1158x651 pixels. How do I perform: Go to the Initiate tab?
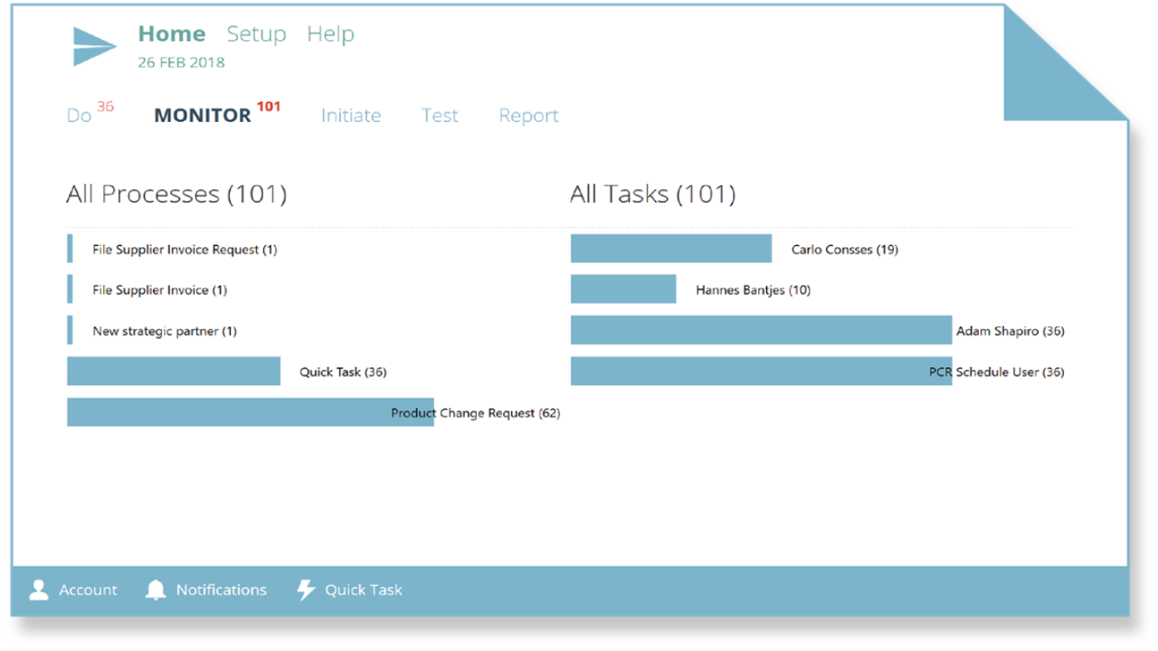[x=351, y=116]
